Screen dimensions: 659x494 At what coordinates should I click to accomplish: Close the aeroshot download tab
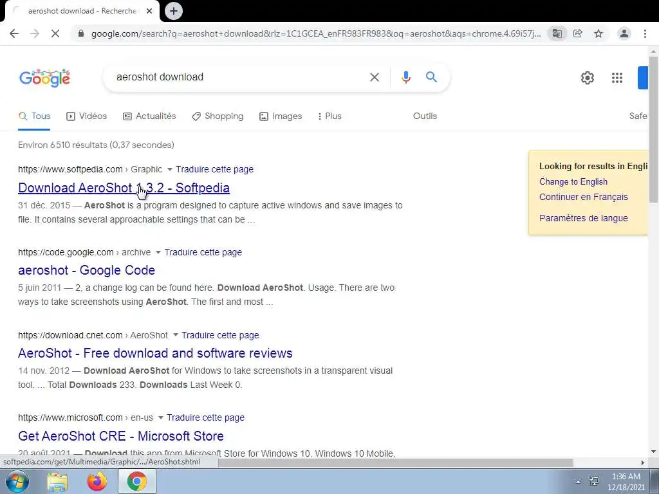tap(149, 11)
